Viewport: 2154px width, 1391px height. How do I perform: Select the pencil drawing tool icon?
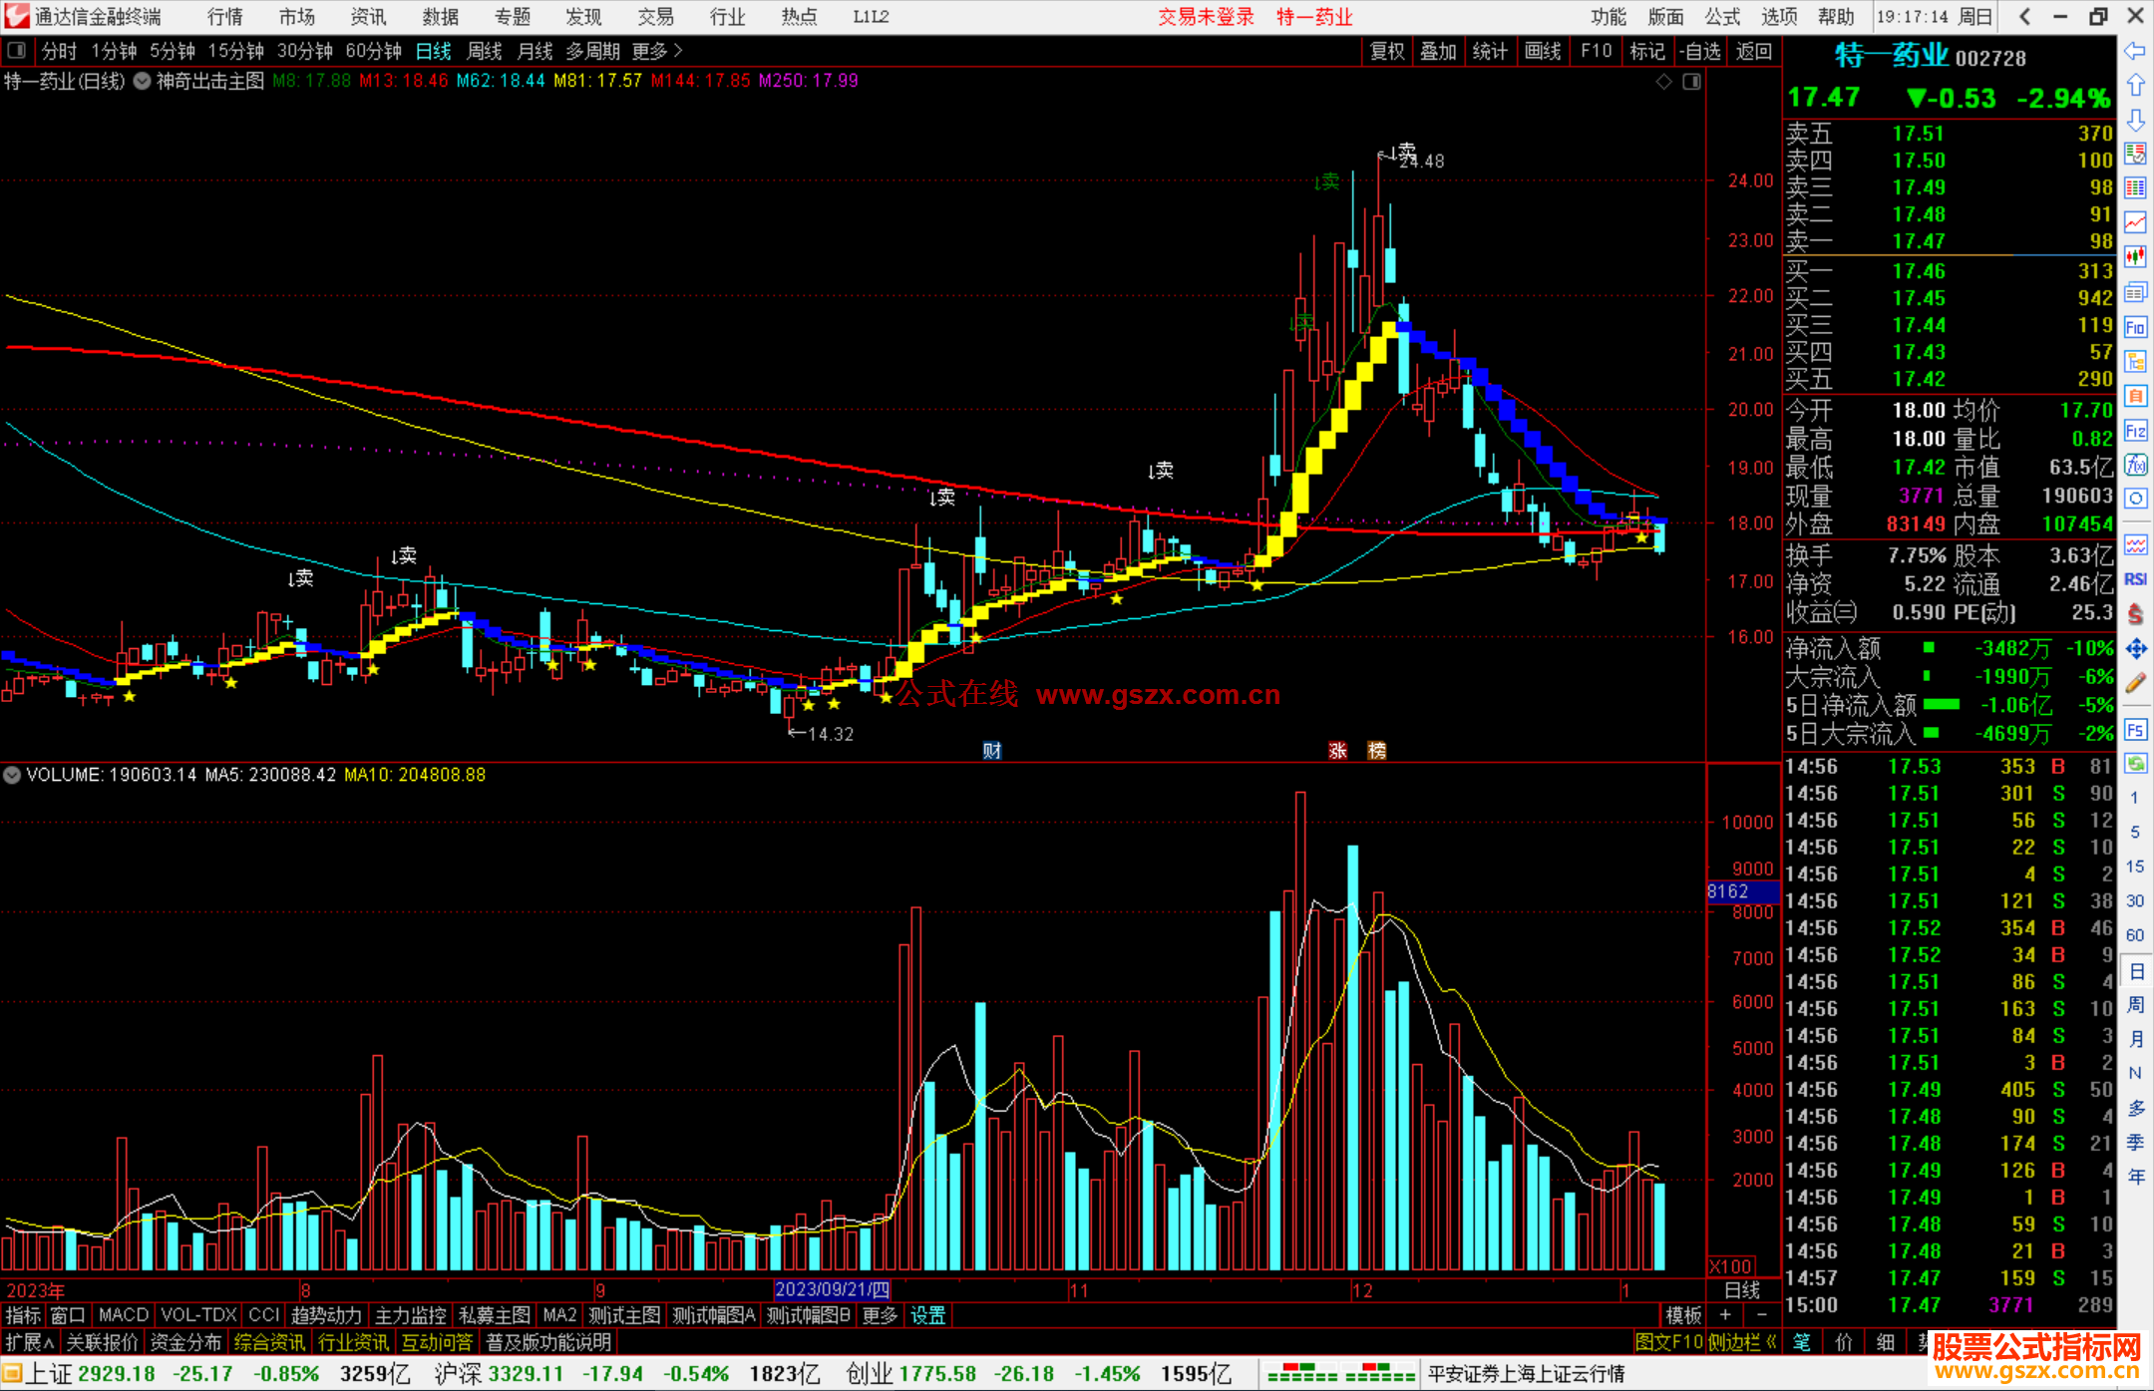(2135, 684)
